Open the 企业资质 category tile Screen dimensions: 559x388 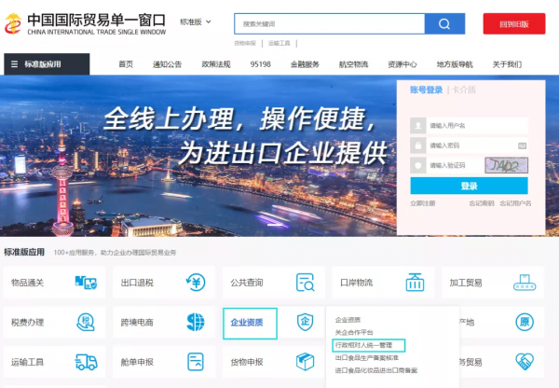[248, 322]
